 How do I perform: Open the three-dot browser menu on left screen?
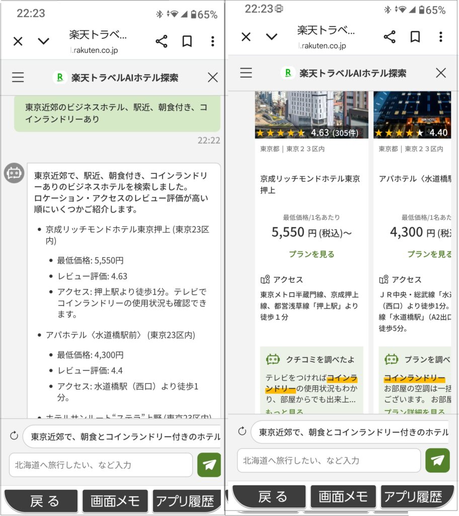pyautogui.click(x=213, y=41)
